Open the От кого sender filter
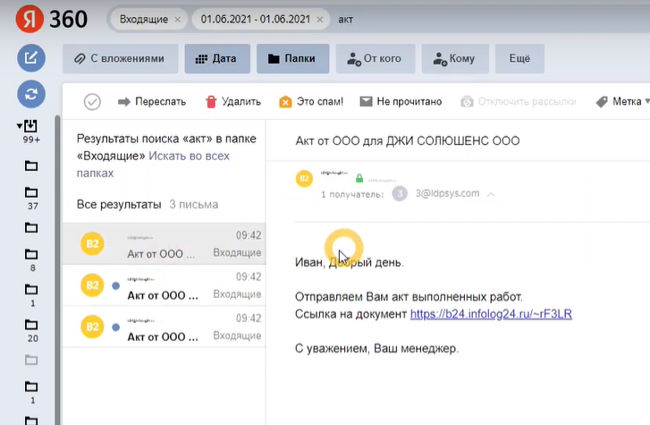Image resolution: width=650 pixels, height=425 pixels. 376,58
